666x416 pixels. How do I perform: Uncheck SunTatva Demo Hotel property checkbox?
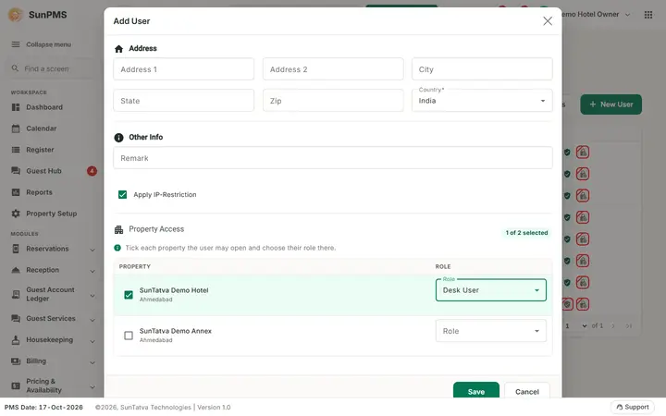click(129, 295)
